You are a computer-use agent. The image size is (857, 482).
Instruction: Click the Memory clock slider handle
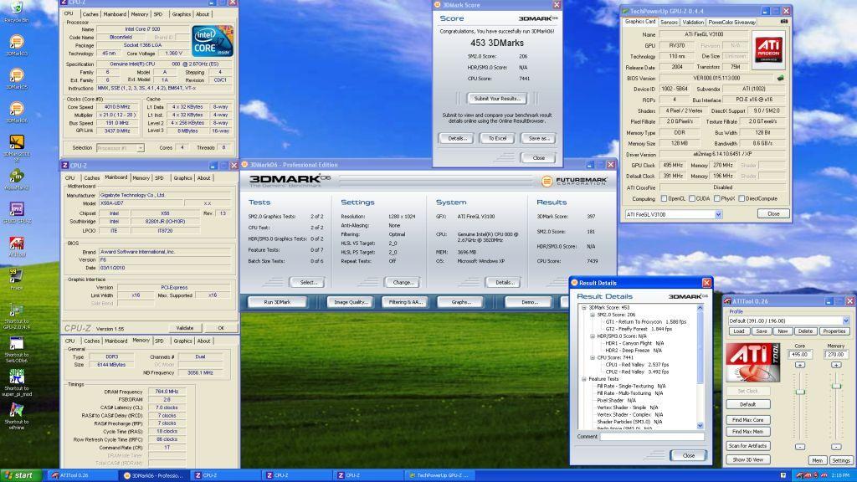(x=836, y=387)
